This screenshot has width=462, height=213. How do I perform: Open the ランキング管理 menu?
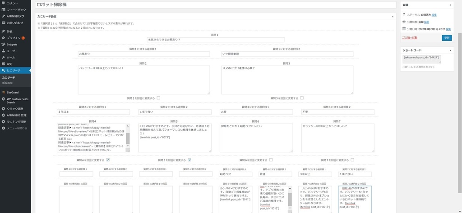(15, 121)
